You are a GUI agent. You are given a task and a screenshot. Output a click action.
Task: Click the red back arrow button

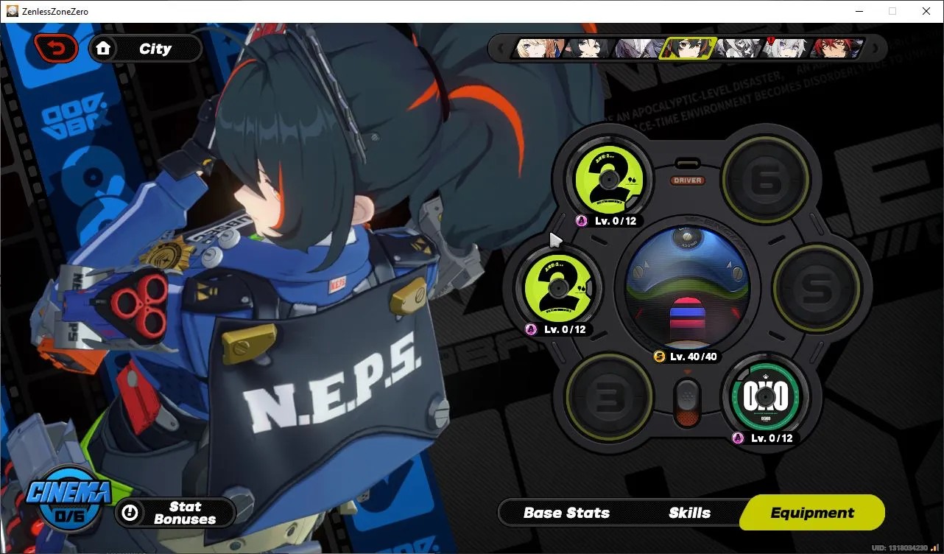tap(56, 49)
